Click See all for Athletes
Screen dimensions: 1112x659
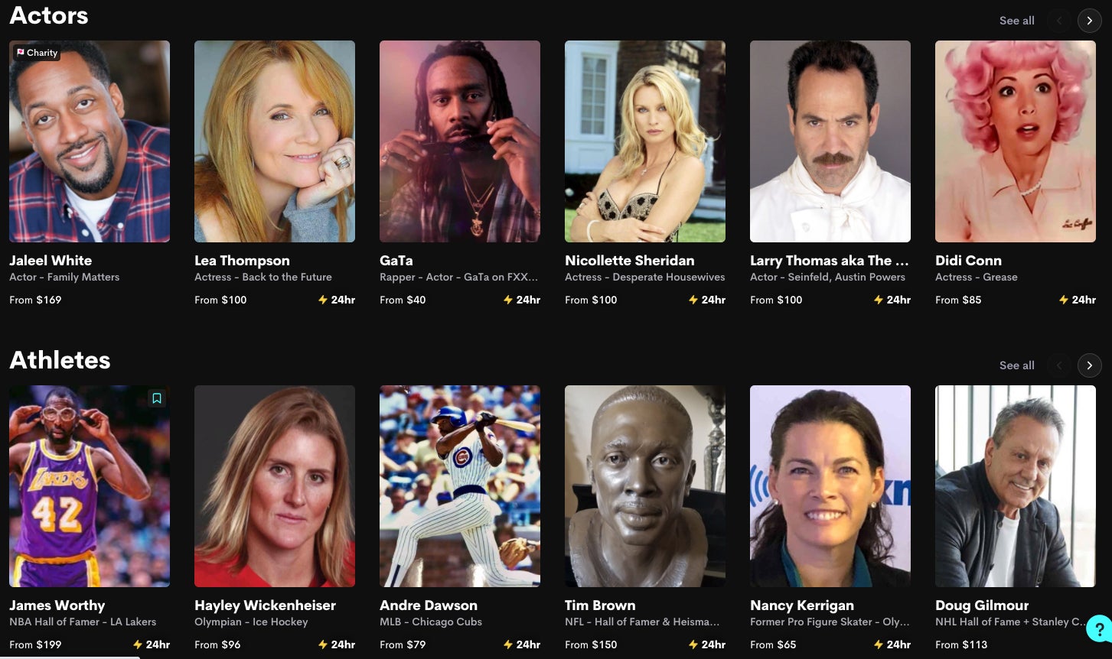[x=1016, y=365]
